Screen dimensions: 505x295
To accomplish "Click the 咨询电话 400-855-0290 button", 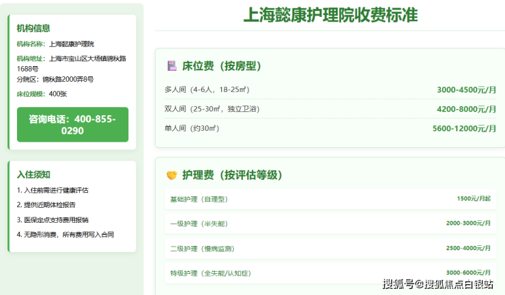I will [x=73, y=125].
